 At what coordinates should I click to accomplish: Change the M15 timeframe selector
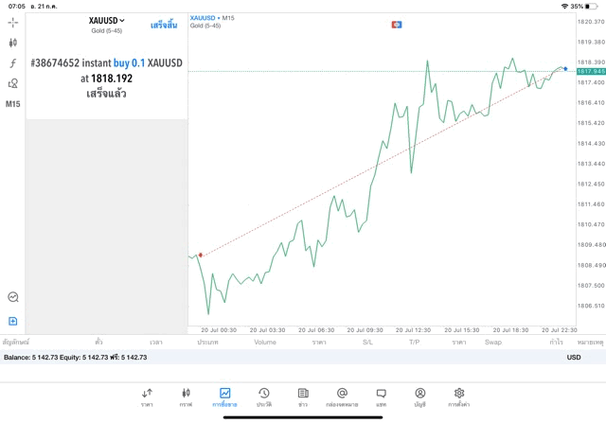click(x=13, y=104)
